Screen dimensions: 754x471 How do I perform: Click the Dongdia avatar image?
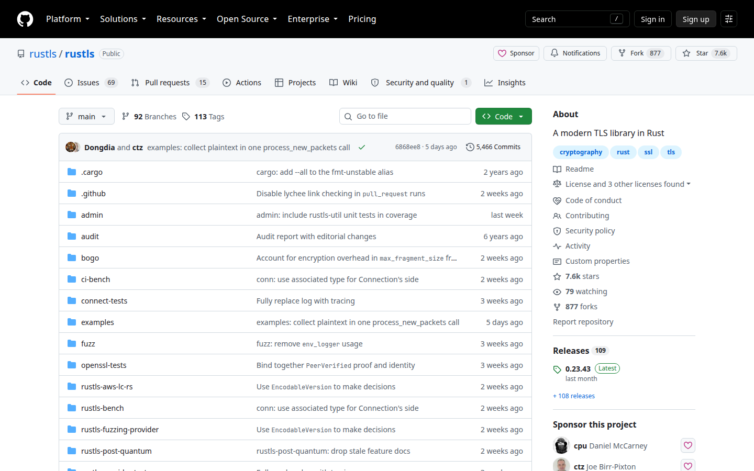(x=71, y=147)
